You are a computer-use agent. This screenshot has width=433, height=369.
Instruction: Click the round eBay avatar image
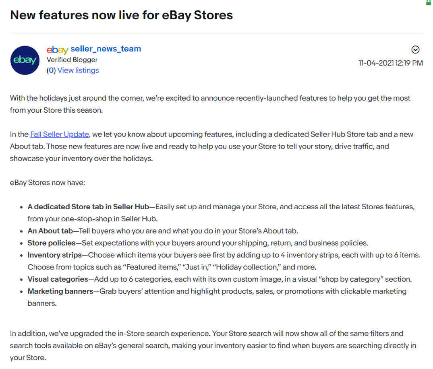click(25, 60)
